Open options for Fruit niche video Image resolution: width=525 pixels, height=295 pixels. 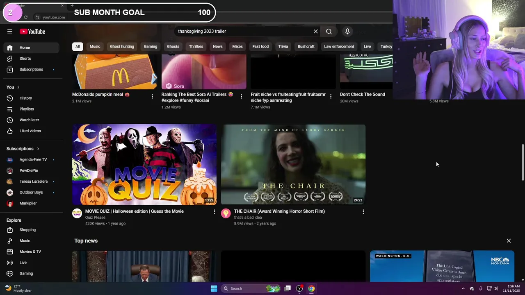pyautogui.click(x=331, y=96)
